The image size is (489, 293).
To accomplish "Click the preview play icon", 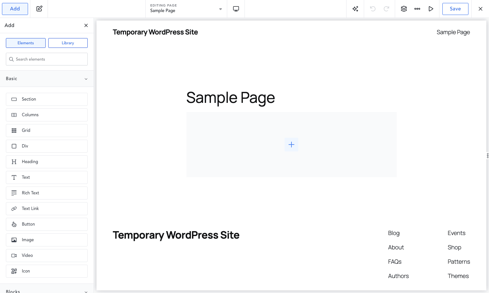I will (x=431, y=9).
